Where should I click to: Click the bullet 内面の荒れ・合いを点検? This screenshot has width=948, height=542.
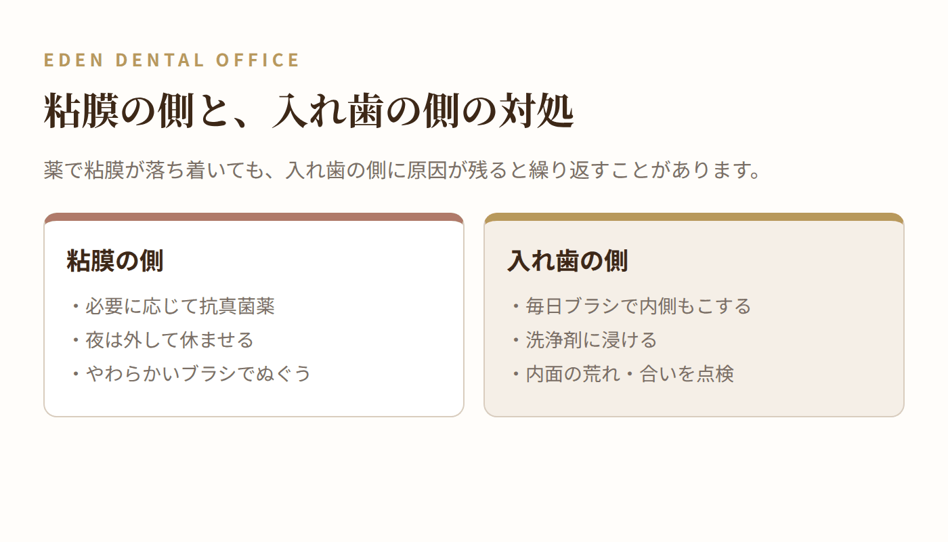(621, 373)
